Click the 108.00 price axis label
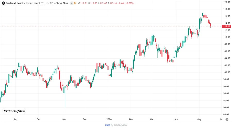This screenshot has width=232, height=128. [x=227, y=44]
